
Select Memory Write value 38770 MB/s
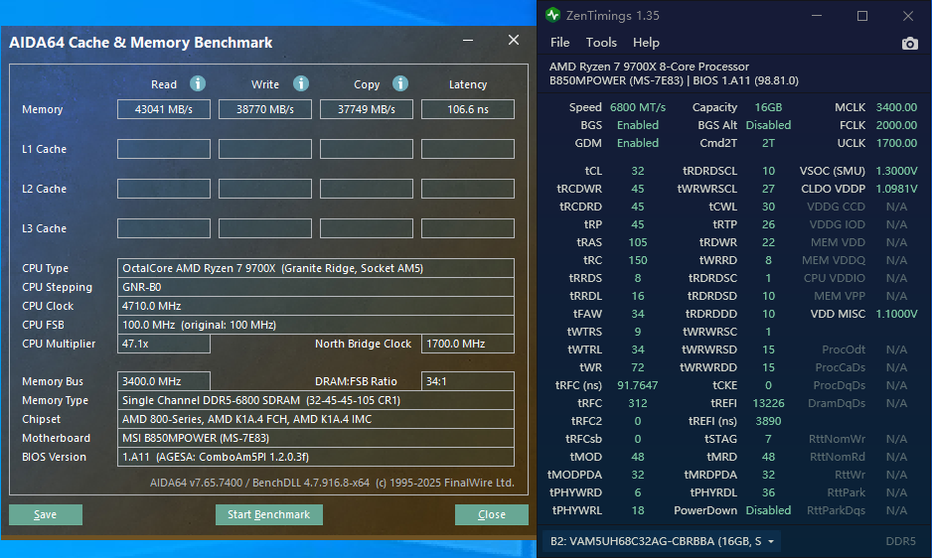[265, 109]
